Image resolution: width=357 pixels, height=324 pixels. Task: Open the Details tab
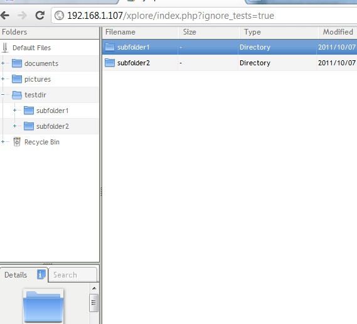[x=24, y=275]
